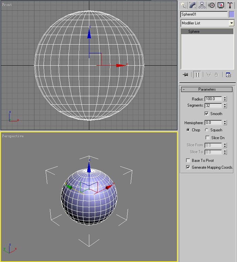Click the Sphere01 object color swatch
This screenshot has height=262, width=237.
pos(231,14)
